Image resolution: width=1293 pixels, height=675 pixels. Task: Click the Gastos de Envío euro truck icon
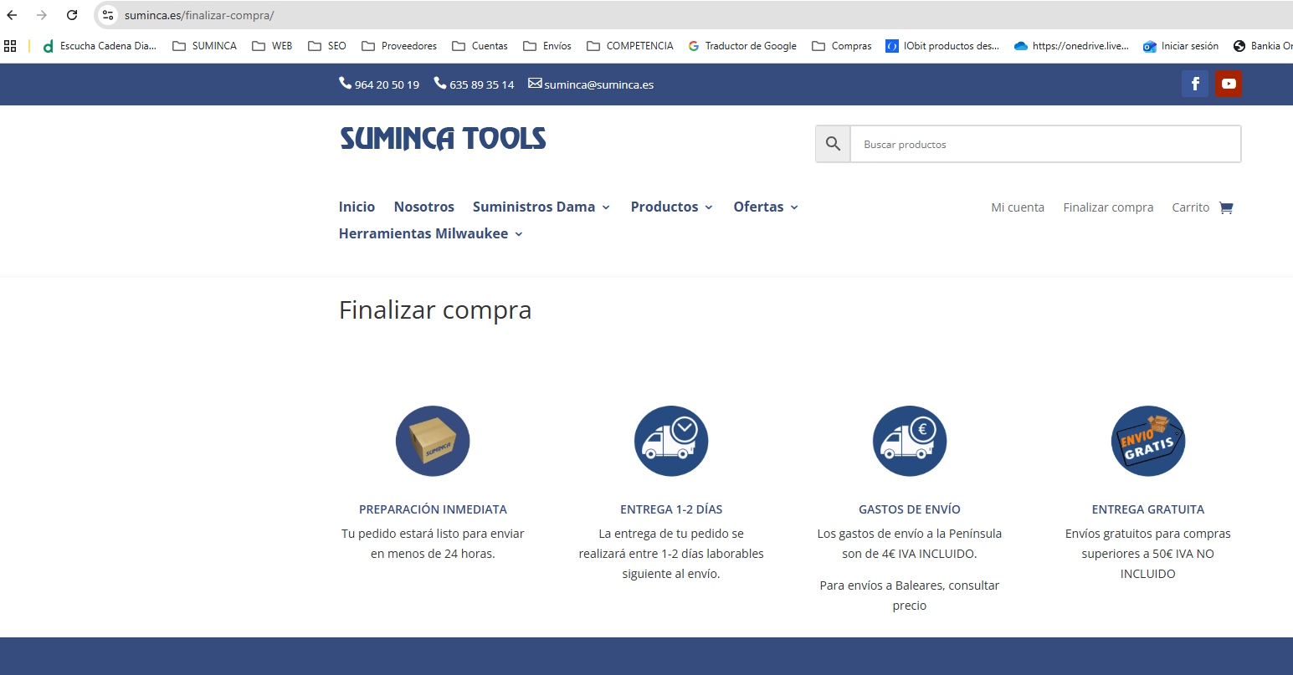click(x=910, y=441)
